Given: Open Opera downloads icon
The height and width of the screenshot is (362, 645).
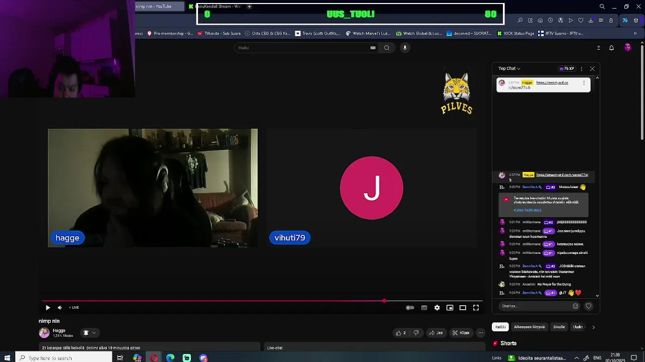Looking at the screenshot, I should point(591,20).
